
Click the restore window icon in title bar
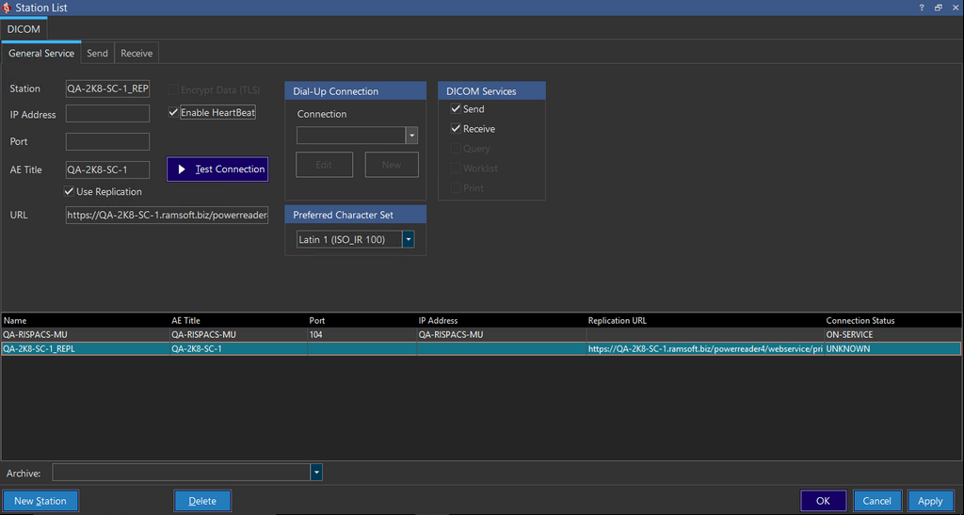pos(938,8)
